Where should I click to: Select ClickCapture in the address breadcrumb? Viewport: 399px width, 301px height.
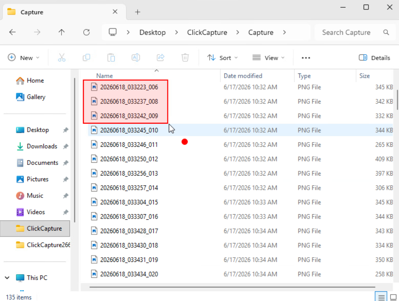(x=207, y=32)
